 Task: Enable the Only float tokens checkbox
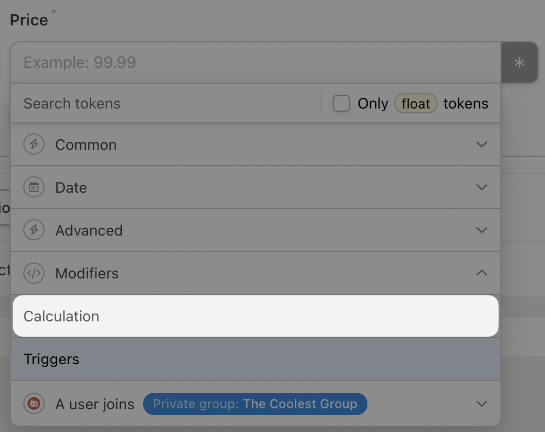[341, 103]
